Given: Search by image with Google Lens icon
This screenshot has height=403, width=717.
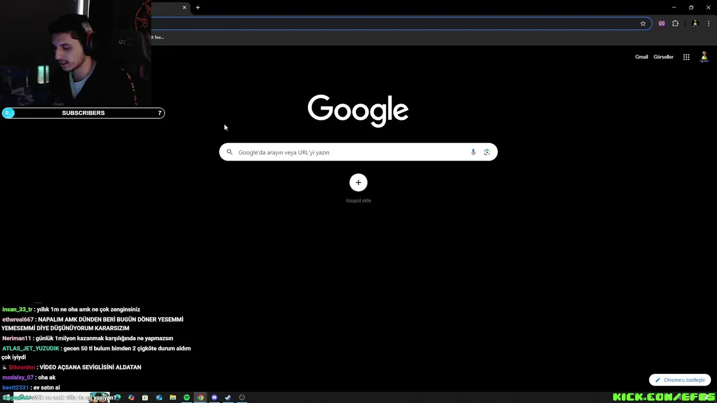Looking at the screenshot, I should click(x=487, y=152).
